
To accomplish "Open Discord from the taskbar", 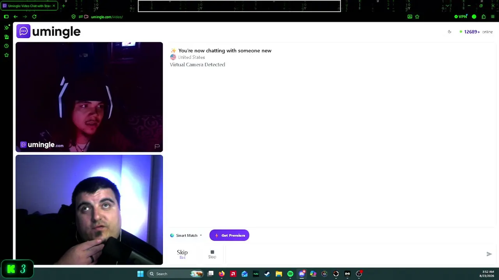I will click(302, 274).
